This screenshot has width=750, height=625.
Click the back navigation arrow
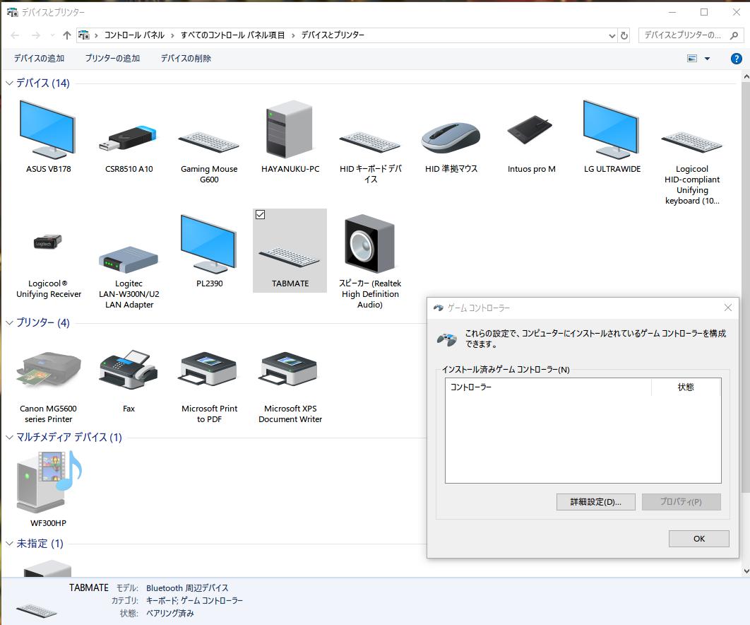click(x=15, y=35)
